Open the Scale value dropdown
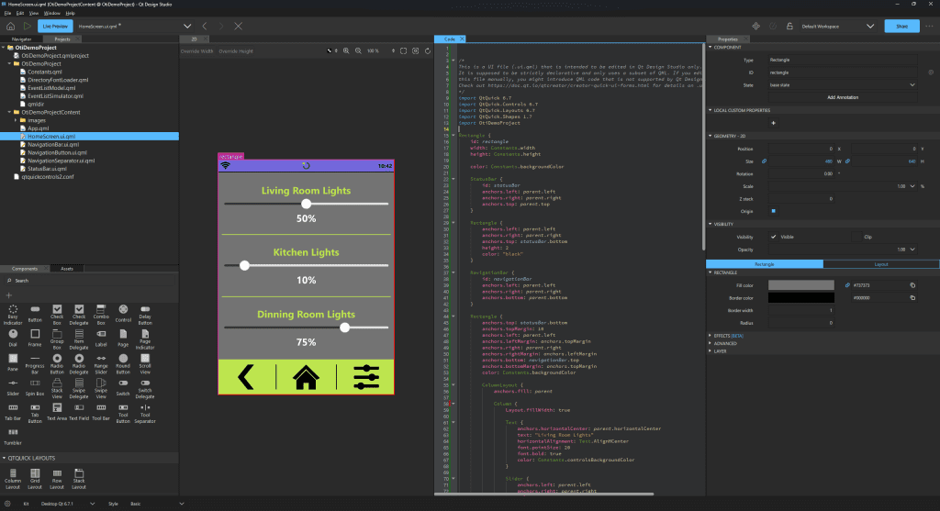 click(912, 186)
